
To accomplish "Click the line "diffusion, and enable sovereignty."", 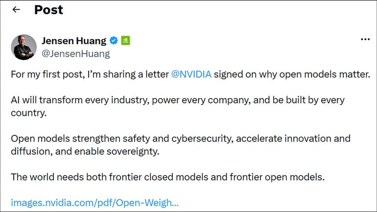I will [x=85, y=151].
